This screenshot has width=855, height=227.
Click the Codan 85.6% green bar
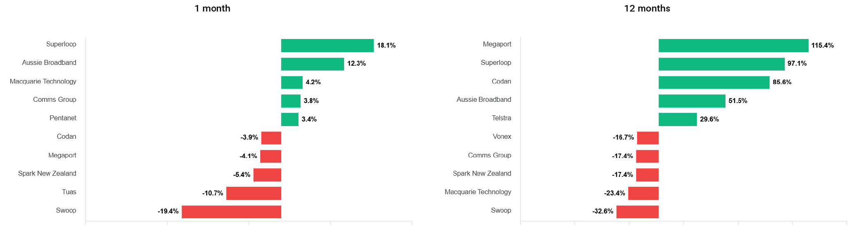[714, 83]
